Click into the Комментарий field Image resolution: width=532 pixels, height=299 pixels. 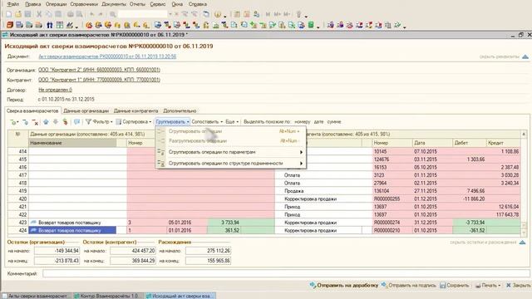[x=286, y=273]
